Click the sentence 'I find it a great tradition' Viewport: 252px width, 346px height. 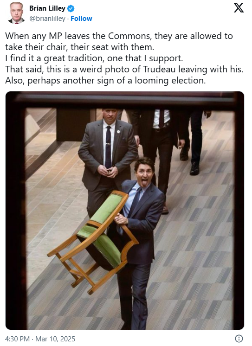pyautogui.click(x=94, y=58)
